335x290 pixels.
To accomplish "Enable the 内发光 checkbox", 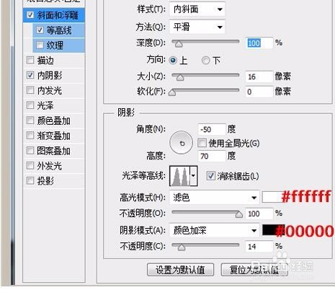I will (30, 90).
